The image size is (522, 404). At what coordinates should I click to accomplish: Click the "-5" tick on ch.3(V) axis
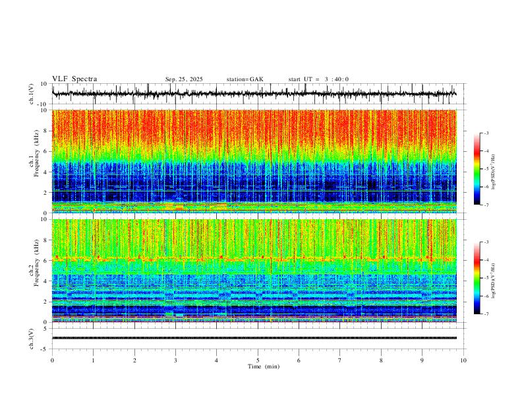45,349
